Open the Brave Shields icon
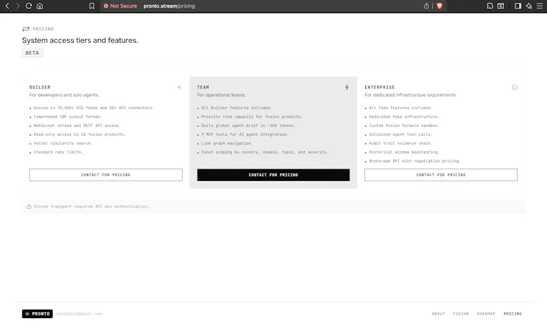The image size is (547, 327). pyautogui.click(x=440, y=6)
